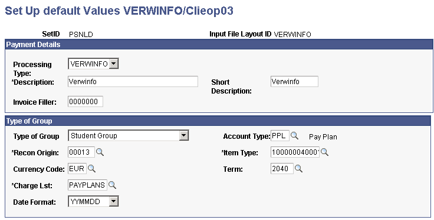The image size is (434, 220).
Task: Click the Pay Plan account type description
Action: coord(323,136)
